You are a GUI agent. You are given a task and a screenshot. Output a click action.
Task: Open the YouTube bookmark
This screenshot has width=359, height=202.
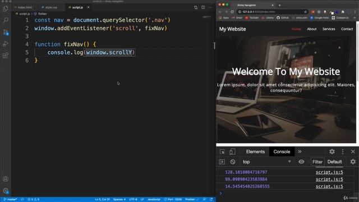(x=252, y=17)
